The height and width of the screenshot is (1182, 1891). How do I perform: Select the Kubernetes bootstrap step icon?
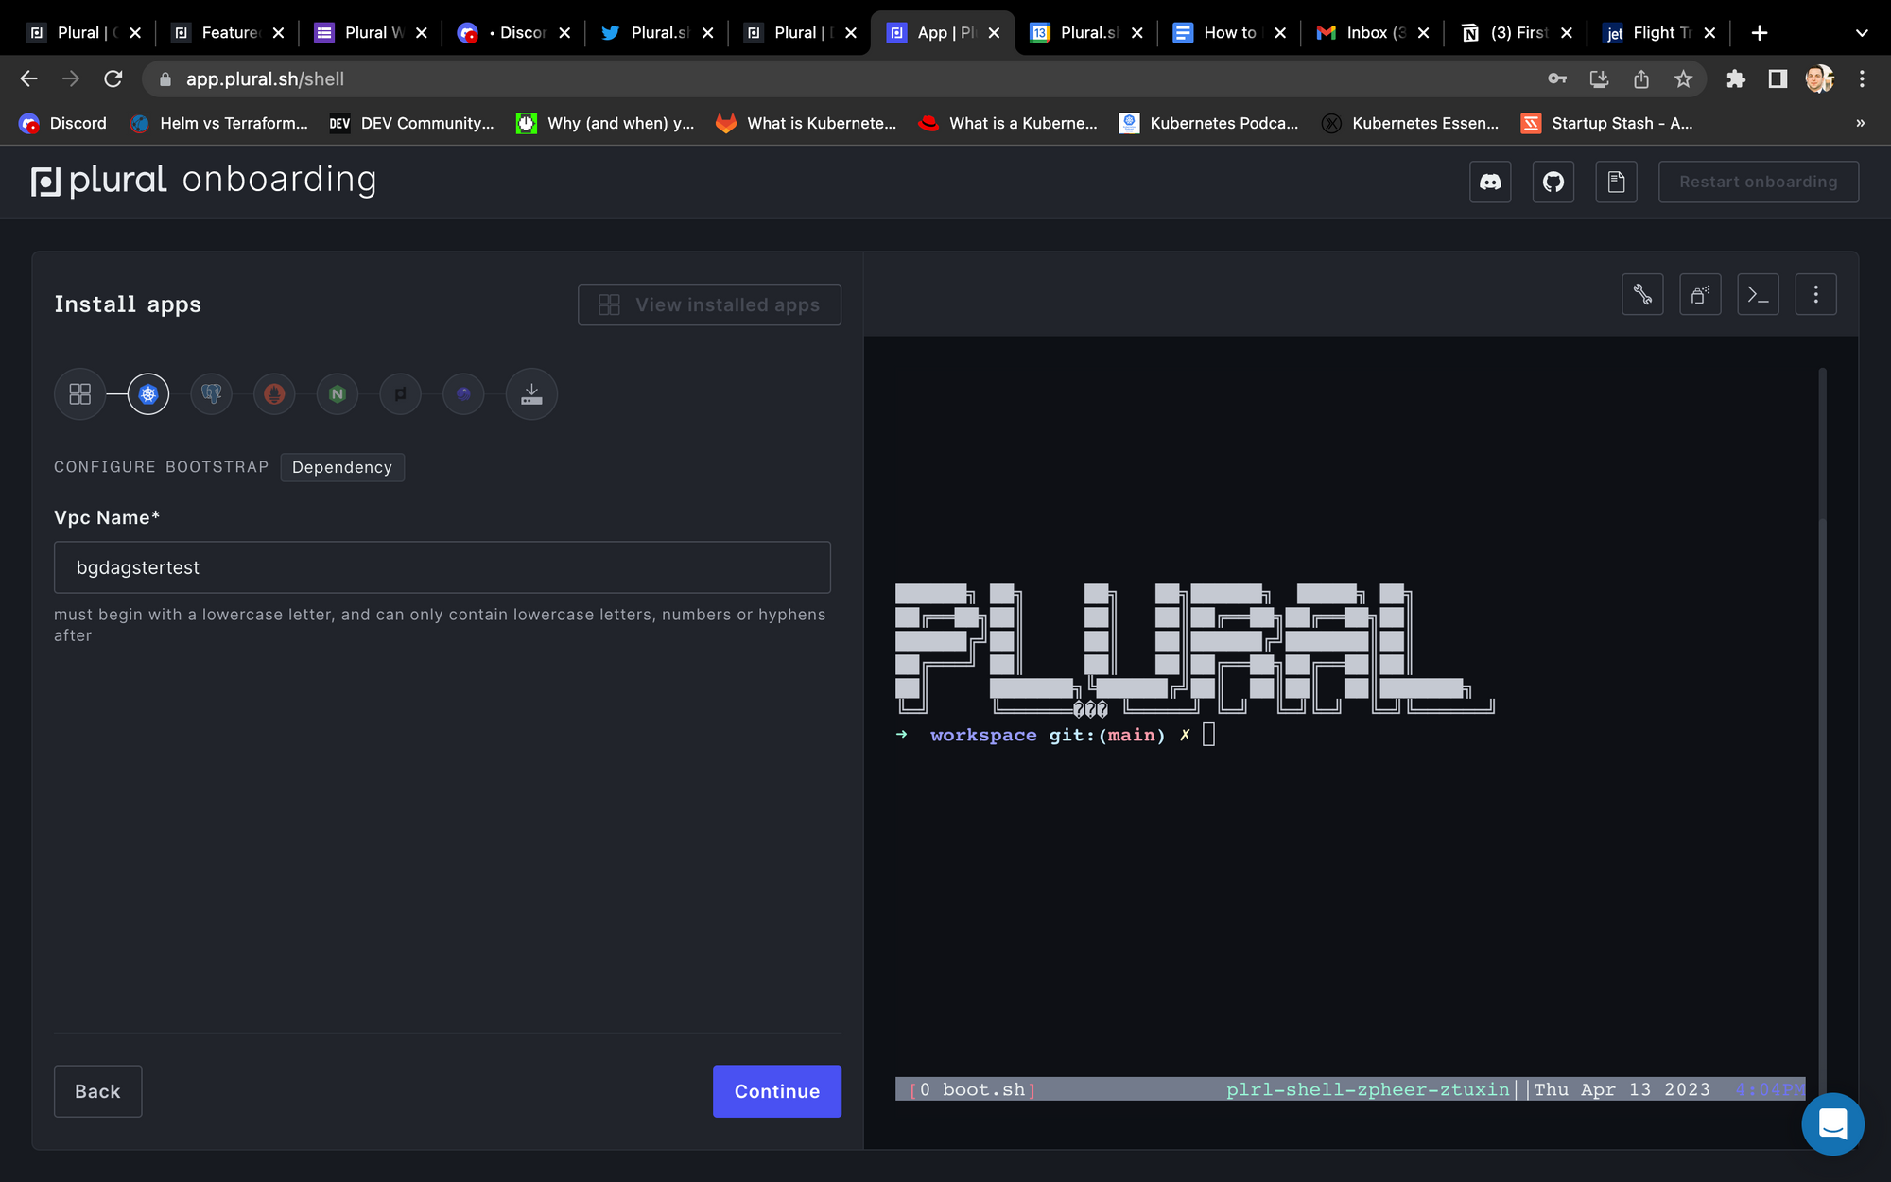(148, 394)
